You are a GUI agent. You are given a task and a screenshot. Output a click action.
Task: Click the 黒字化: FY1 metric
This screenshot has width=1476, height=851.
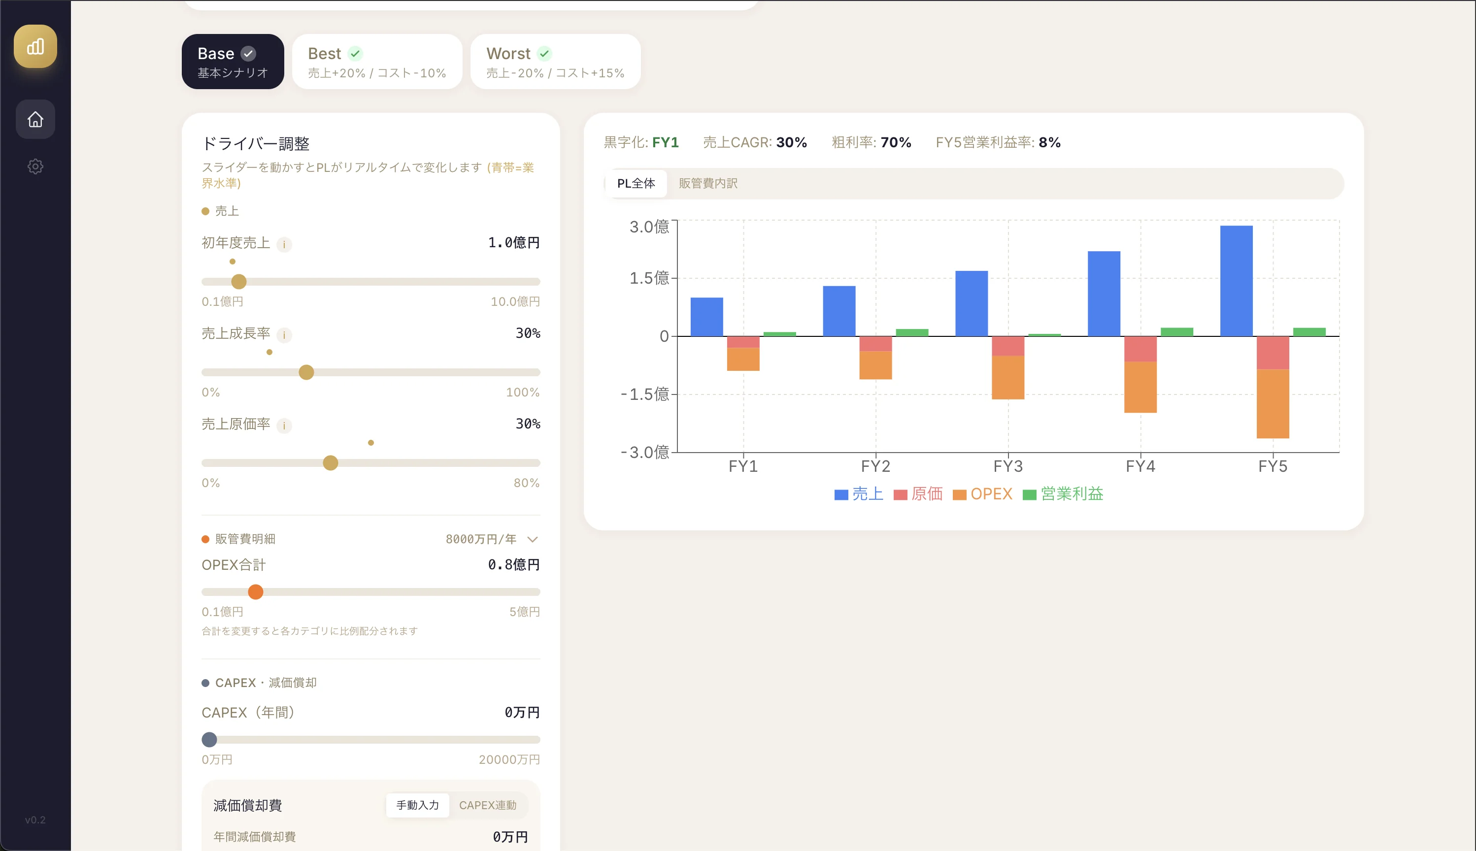pyautogui.click(x=641, y=143)
